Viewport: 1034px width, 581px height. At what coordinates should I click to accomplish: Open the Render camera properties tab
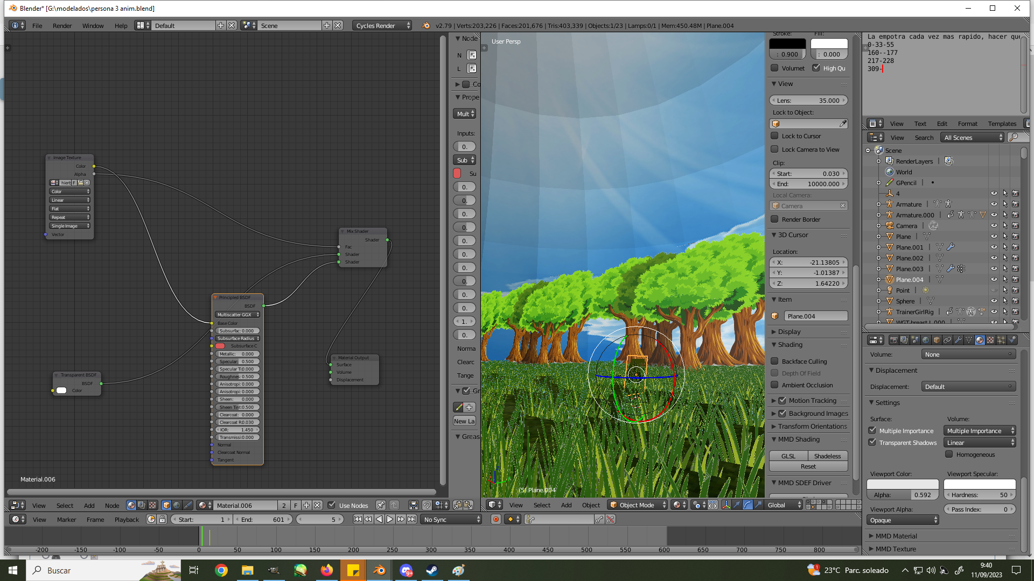pos(893,340)
